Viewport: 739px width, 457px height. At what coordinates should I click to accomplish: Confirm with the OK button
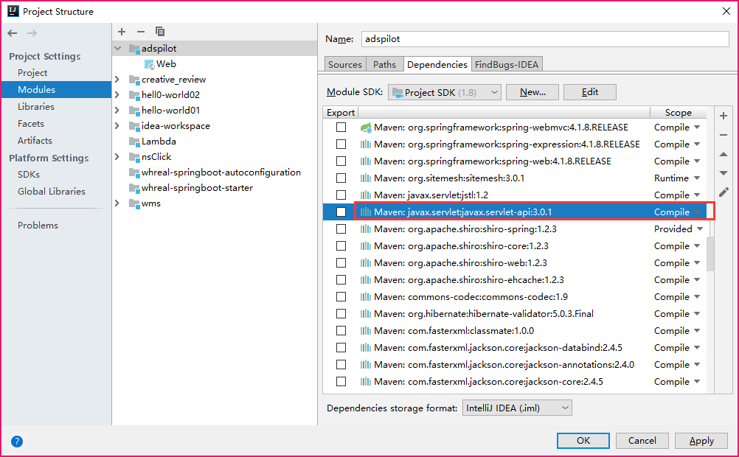(x=583, y=441)
